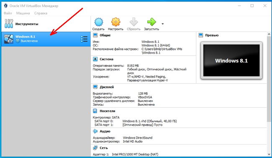Screen dimensions: 272x158
Task: Open the Файл menu
Action: 8,13
